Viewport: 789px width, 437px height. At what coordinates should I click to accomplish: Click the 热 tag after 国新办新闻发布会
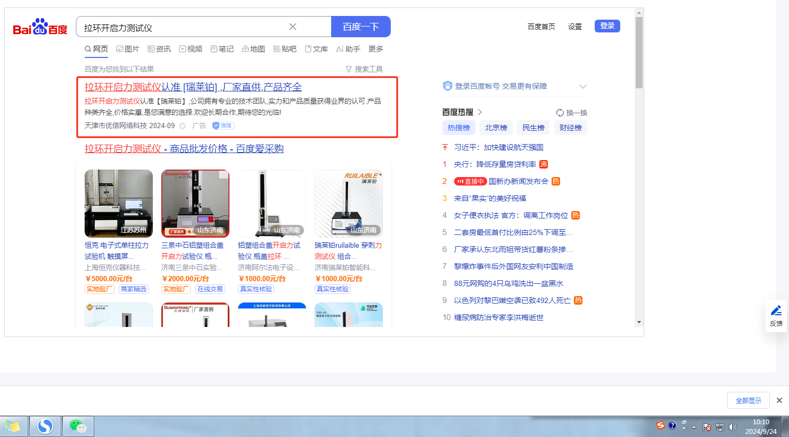click(556, 181)
